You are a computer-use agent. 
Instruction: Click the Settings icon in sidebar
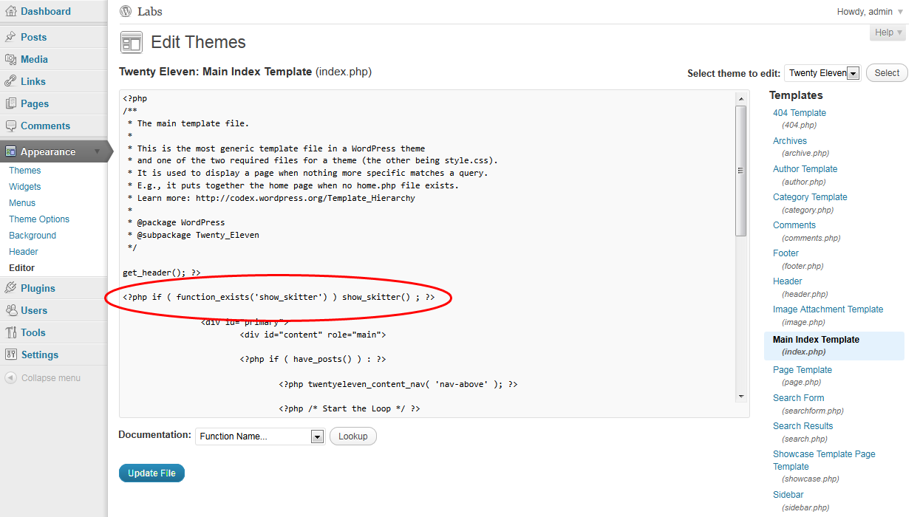pos(10,355)
